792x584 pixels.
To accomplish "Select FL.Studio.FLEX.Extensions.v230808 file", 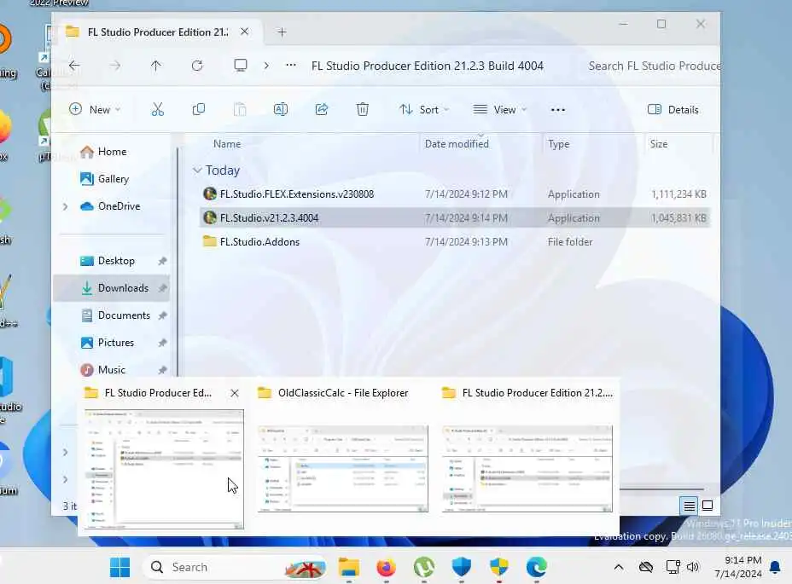I will [x=455, y=194].
